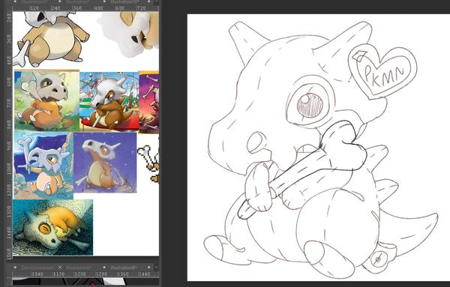The width and height of the screenshot is (450, 287).
Task: Switch to the Illustration10* tab in upper panel
Action: tap(125, 1)
